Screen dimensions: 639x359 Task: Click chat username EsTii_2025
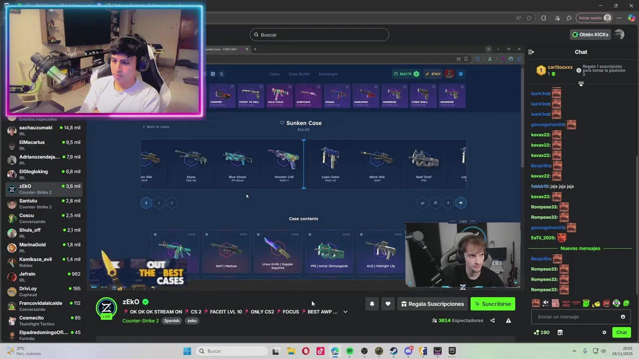click(x=543, y=238)
